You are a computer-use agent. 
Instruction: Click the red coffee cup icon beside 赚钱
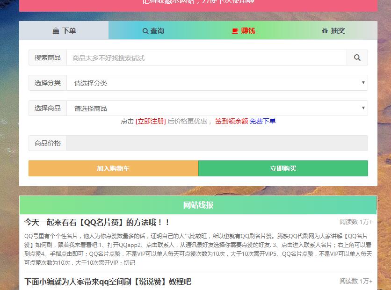[x=235, y=31]
